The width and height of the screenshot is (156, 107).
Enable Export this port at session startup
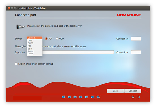tap(16, 64)
